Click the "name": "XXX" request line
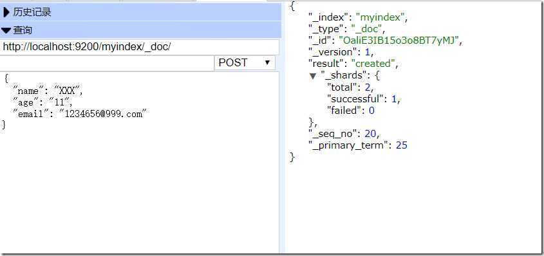Image resolution: width=544 pixels, height=256 pixels. [x=48, y=91]
